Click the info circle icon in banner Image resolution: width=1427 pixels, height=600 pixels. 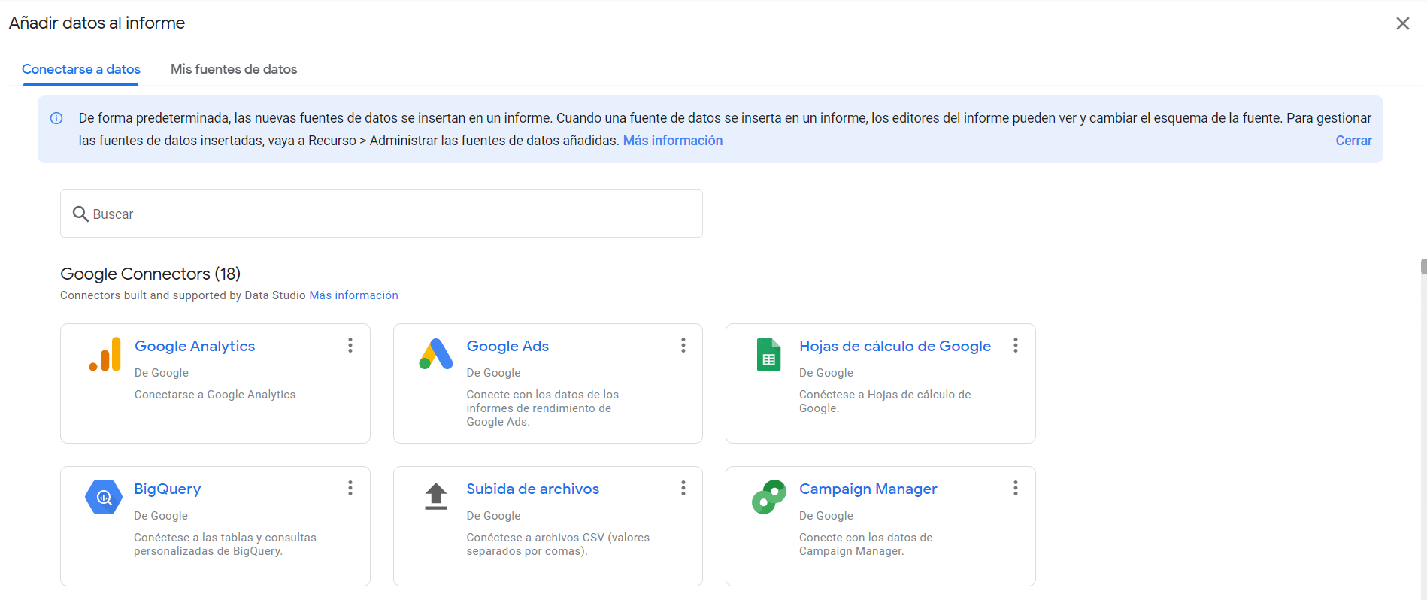tap(56, 118)
